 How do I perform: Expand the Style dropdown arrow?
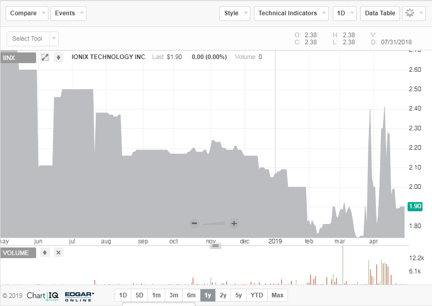pos(246,13)
